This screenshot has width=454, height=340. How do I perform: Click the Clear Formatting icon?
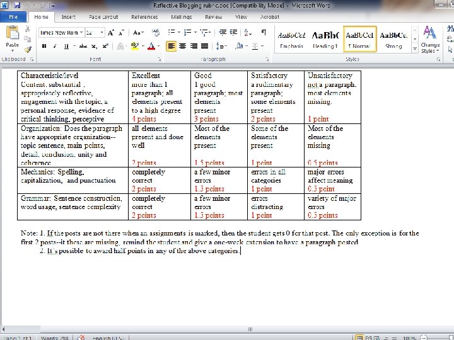156,33
